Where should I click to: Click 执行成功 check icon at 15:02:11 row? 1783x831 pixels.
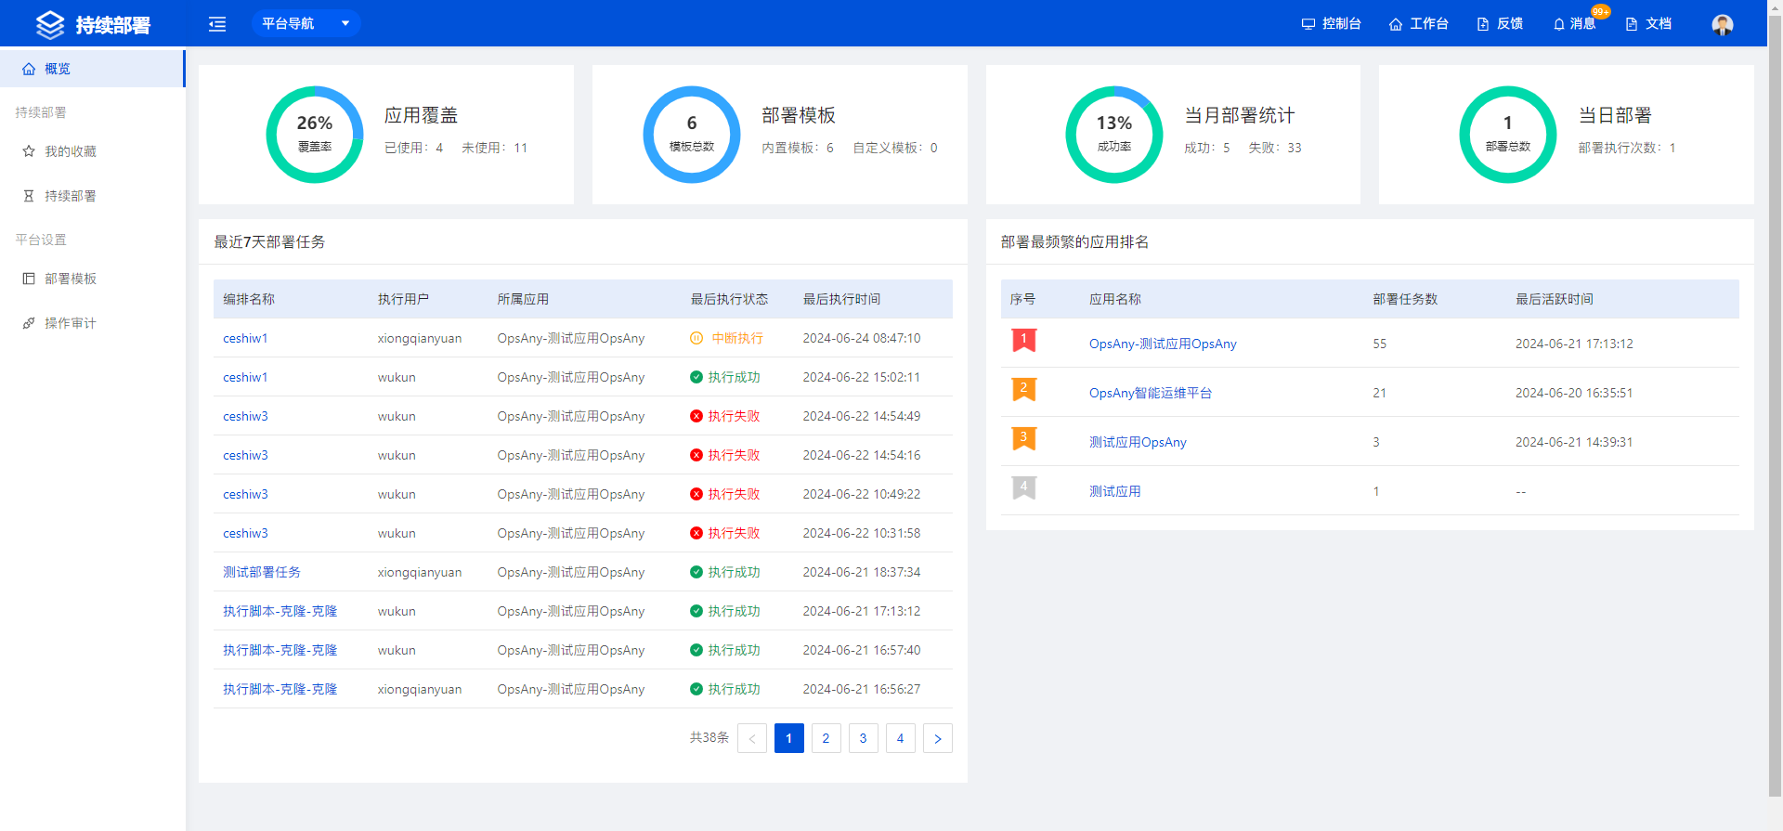pos(696,377)
